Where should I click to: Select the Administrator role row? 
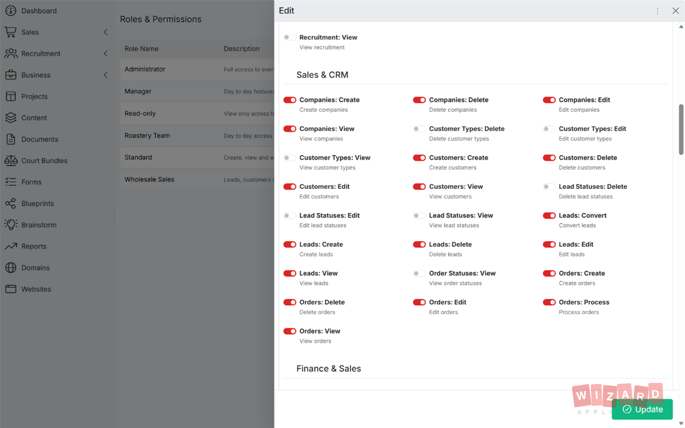tap(197, 69)
